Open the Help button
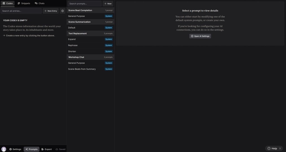Image resolution: width=286 pixels, height=152 pixels. click(272, 148)
